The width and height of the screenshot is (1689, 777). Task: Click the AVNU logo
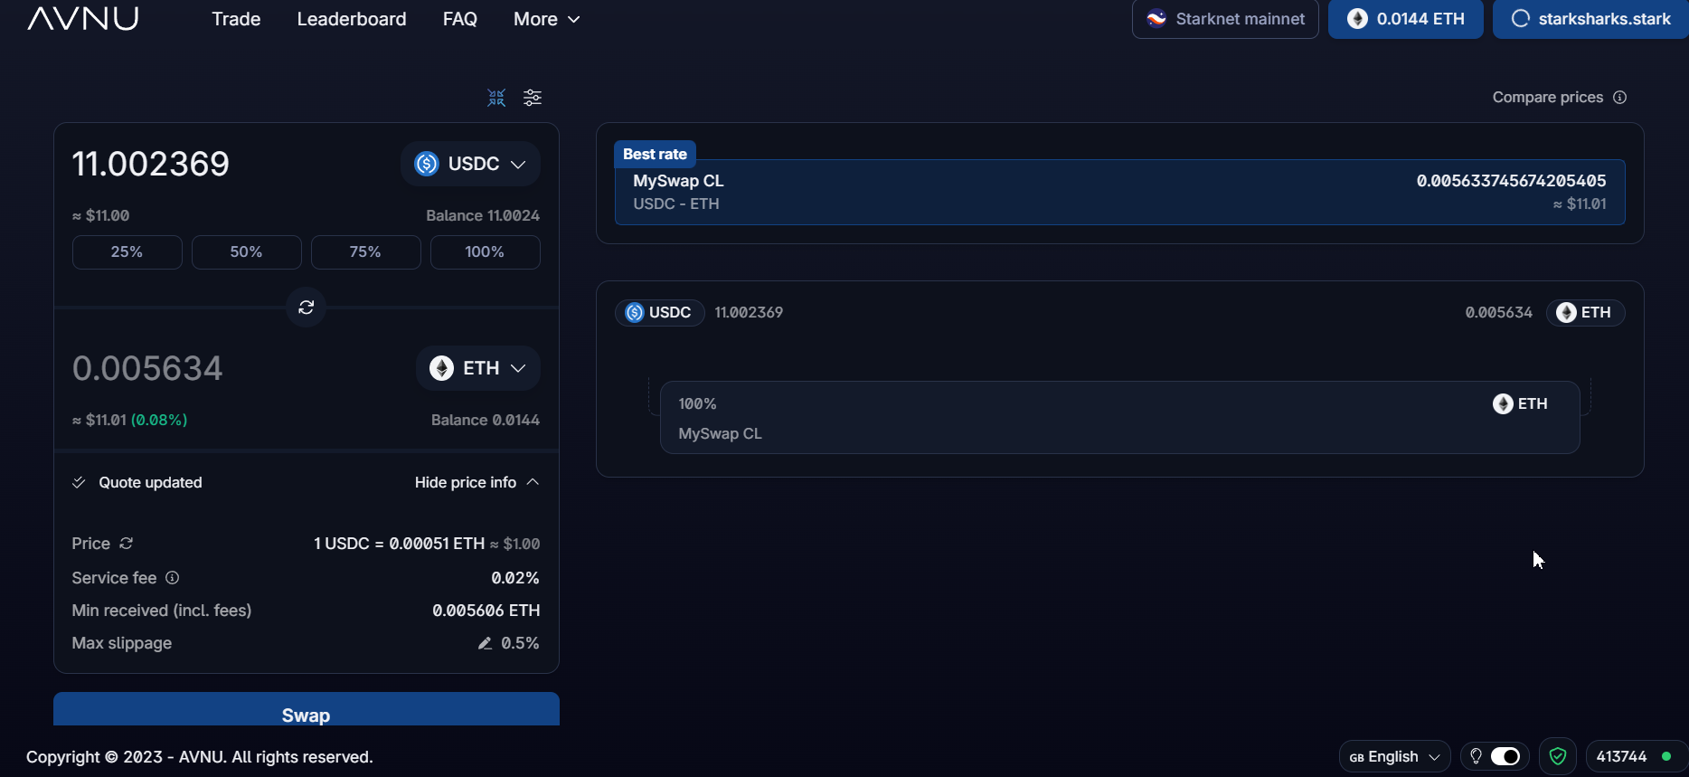coord(82,18)
